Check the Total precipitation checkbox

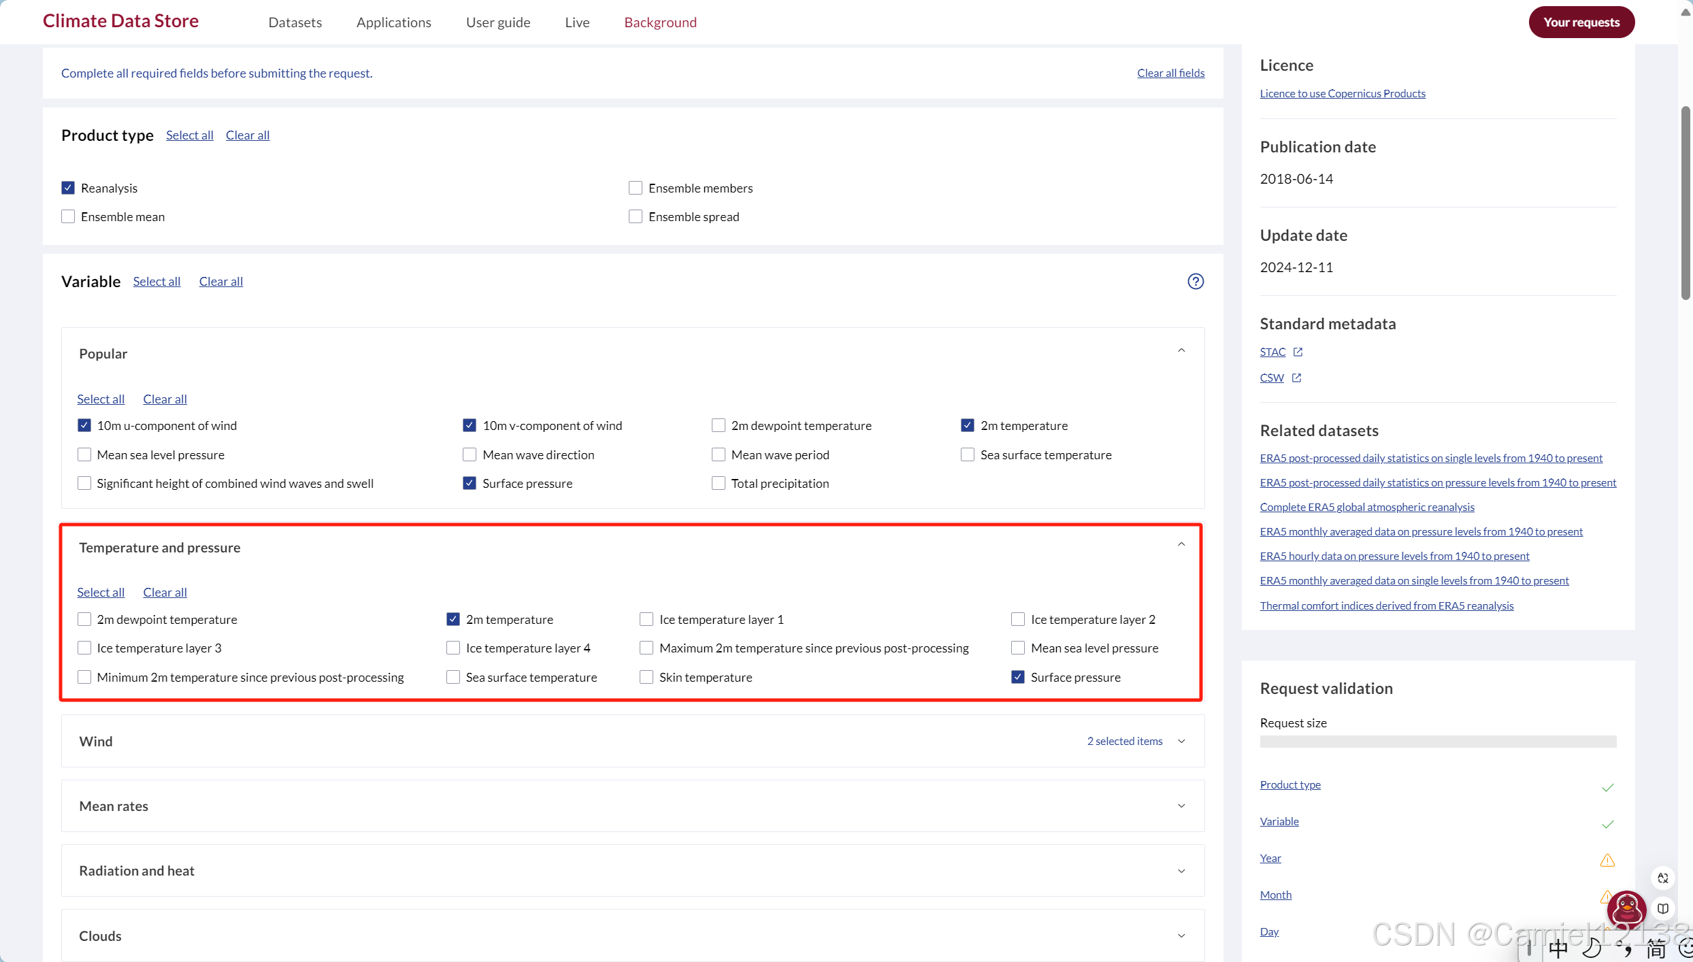point(719,483)
